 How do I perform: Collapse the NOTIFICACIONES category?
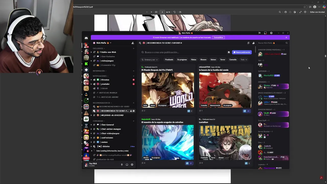100,76
